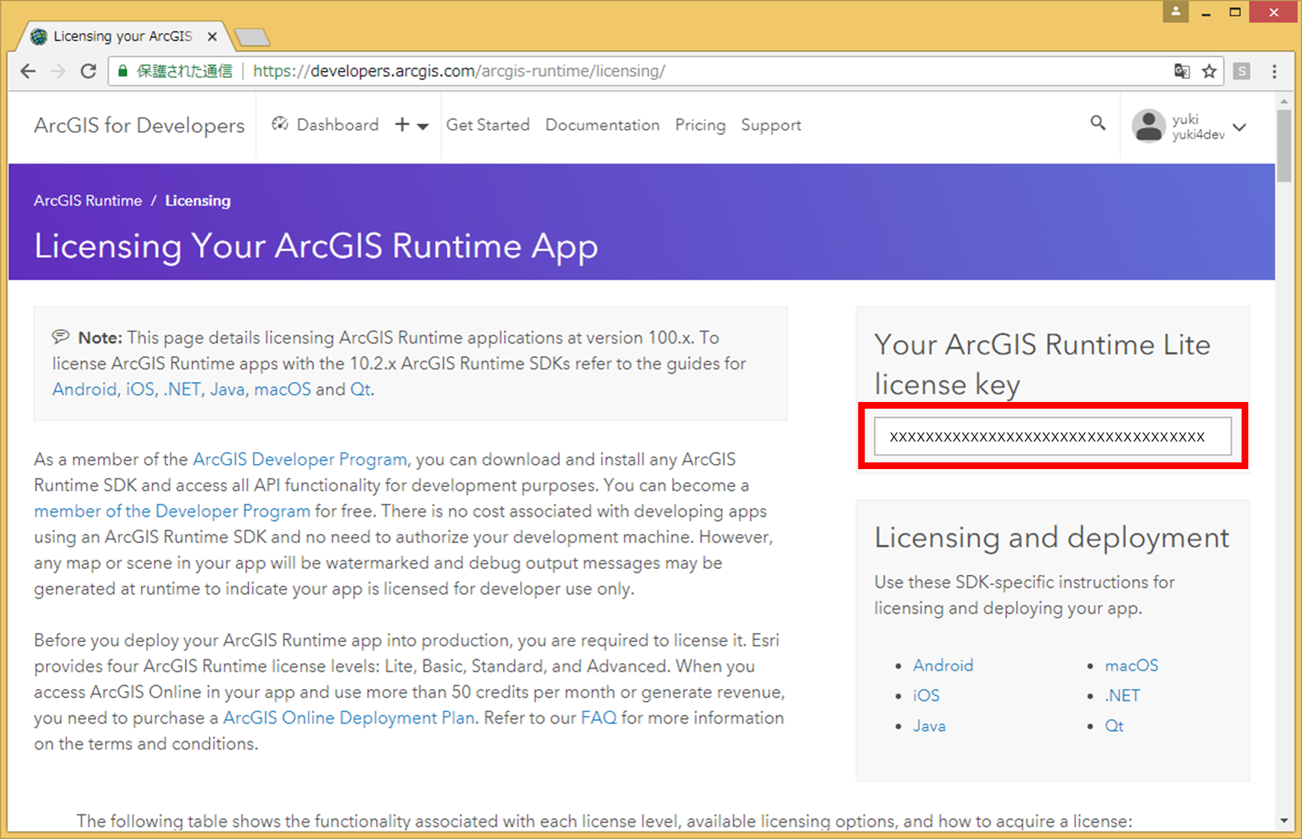Expand the yuki4dev account dropdown chevron
Image resolution: width=1302 pixels, height=839 pixels.
(x=1239, y=127)
